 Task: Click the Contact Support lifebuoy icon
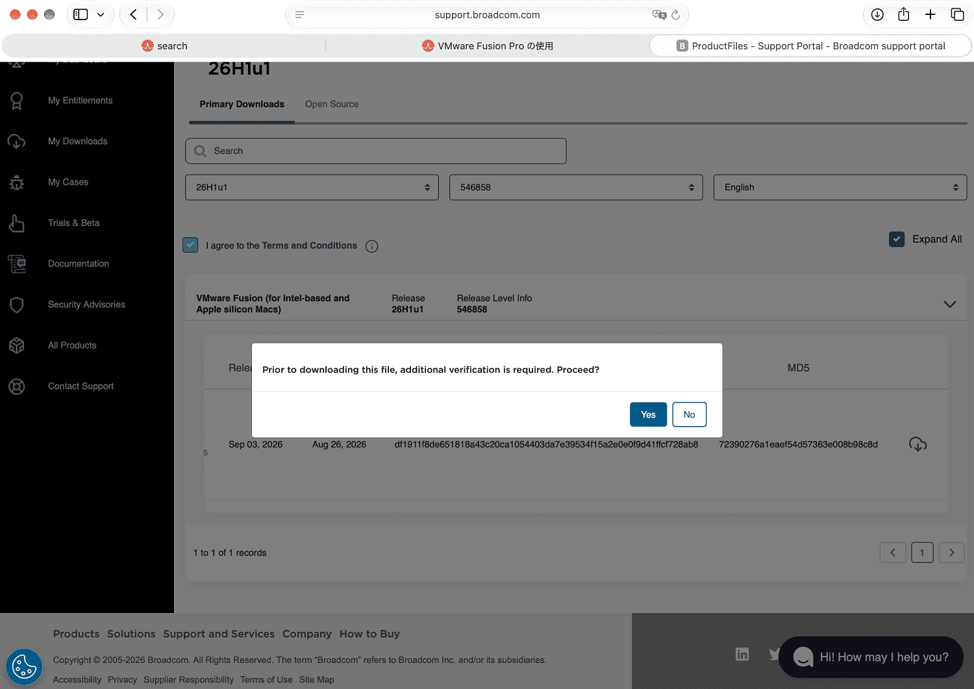[x=17, y=386]
